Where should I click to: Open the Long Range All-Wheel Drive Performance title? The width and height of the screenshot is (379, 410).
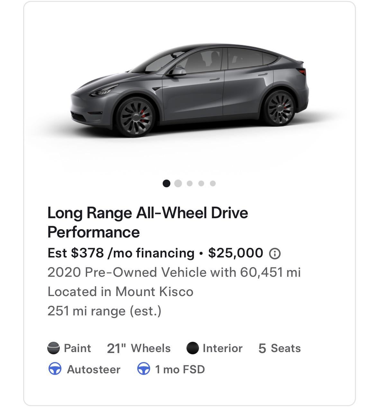pyautogui.click(x=148, y=222)
